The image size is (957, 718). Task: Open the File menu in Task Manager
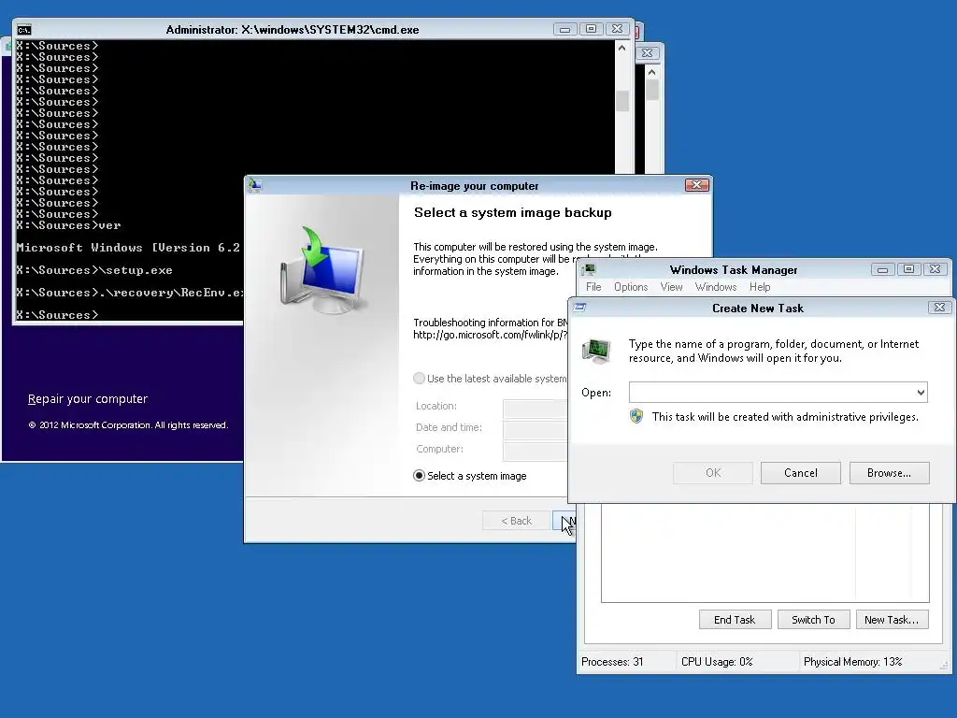click(x=593, y=287)
